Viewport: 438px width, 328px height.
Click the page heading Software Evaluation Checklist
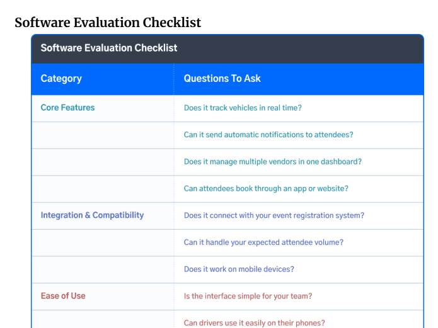point(108,23)
